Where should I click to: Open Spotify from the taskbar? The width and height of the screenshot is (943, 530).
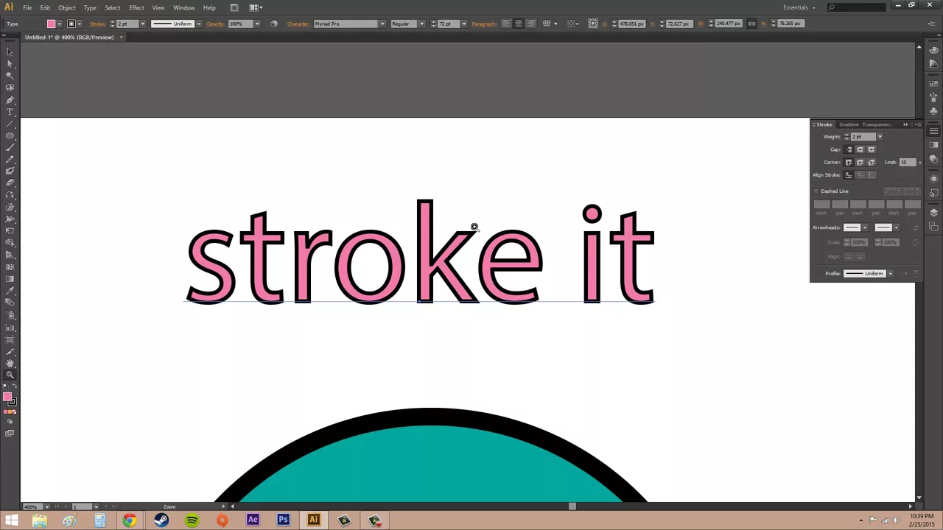[192, 520]
